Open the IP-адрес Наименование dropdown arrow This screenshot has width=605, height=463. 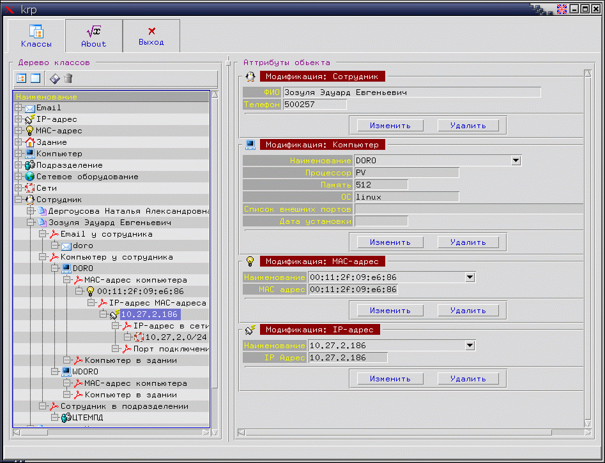pyautogui.click(x=470, y=346)
